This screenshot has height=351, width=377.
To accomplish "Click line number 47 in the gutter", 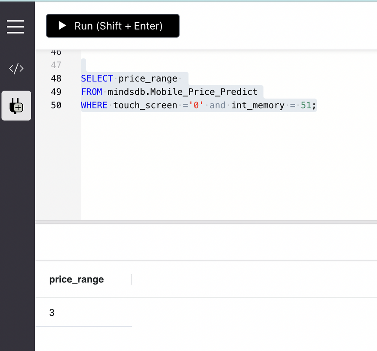I will [x=56, y=65].
